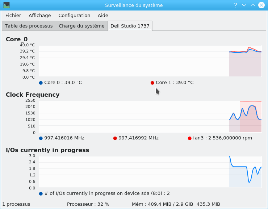
Task: Click the Core_0 temperature graph area
Action: pos(150,61)
